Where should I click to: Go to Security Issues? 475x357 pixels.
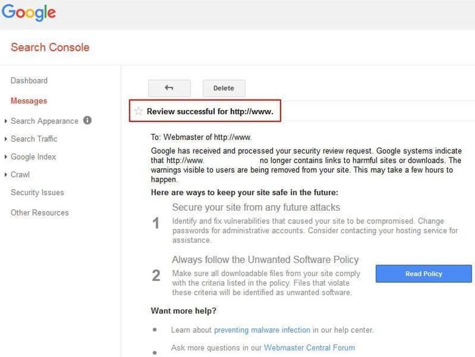[37, 193]
